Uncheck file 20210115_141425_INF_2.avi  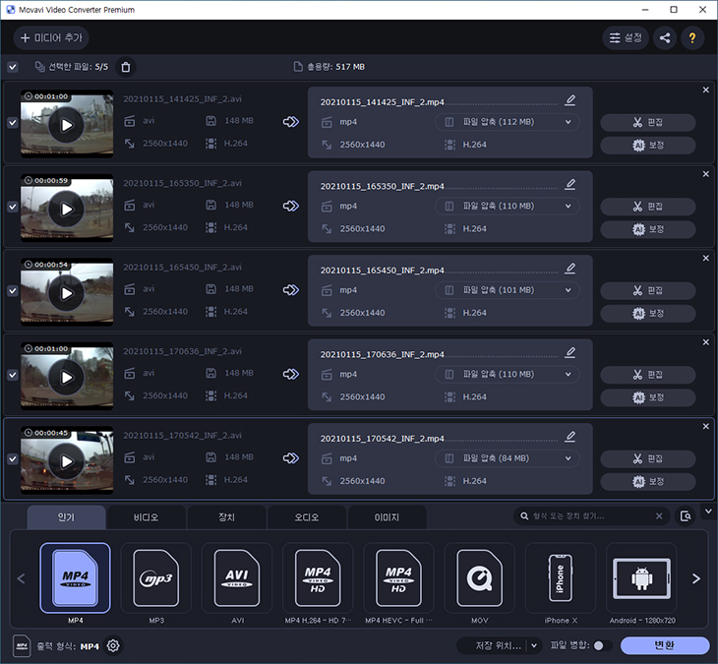(13, 123)
